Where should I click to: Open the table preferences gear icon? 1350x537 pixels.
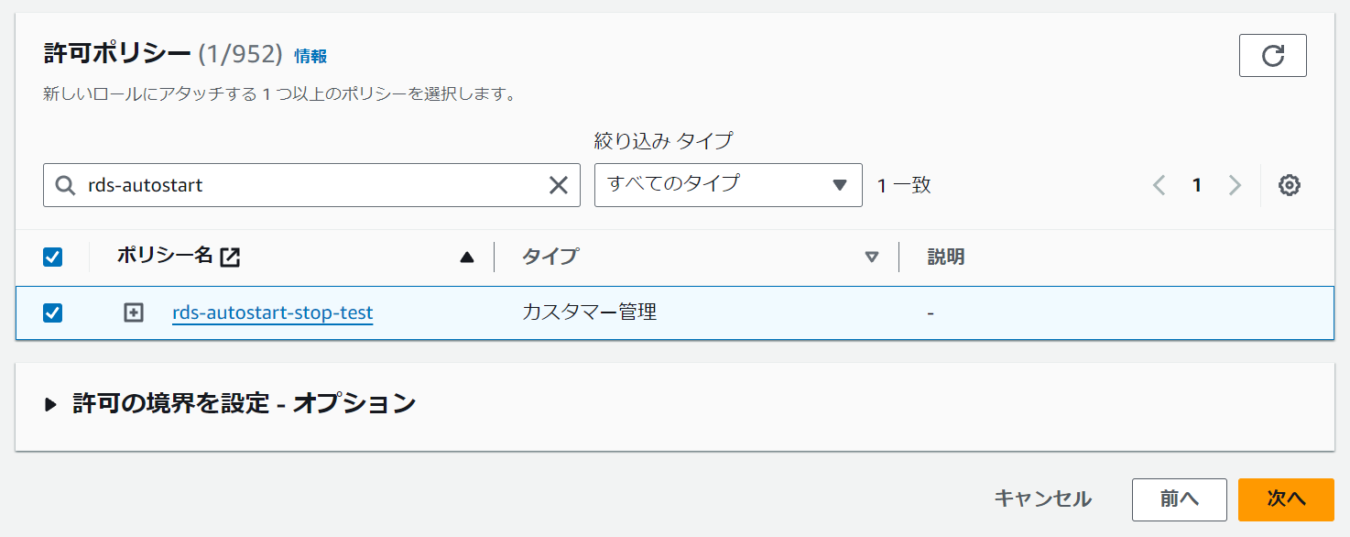(1289, 185)
